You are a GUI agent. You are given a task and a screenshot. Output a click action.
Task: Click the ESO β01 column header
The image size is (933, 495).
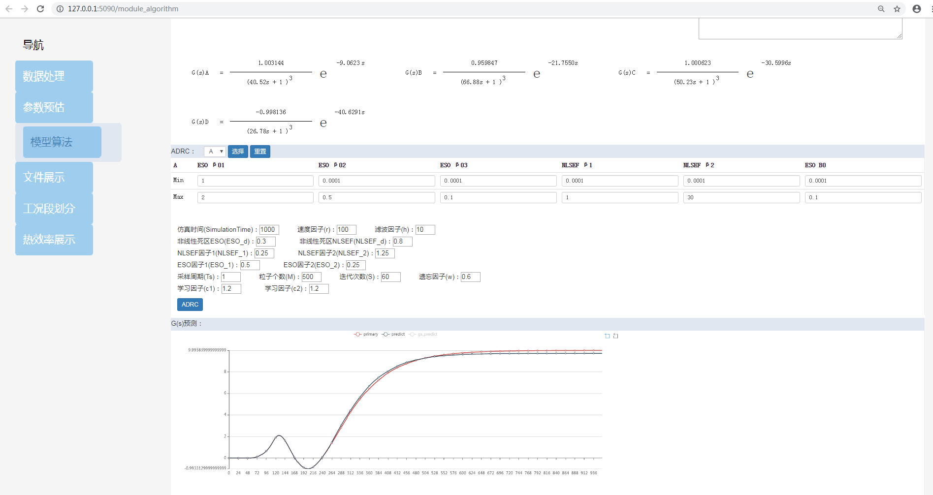[x=211, y=165]
